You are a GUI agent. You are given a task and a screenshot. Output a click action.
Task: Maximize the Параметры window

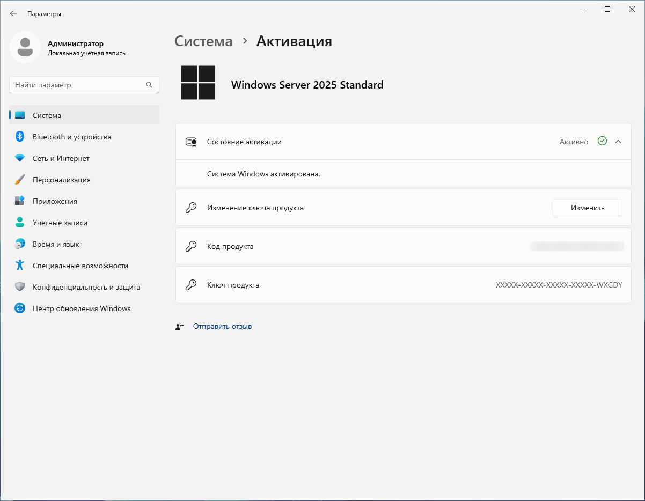(607, 9)
